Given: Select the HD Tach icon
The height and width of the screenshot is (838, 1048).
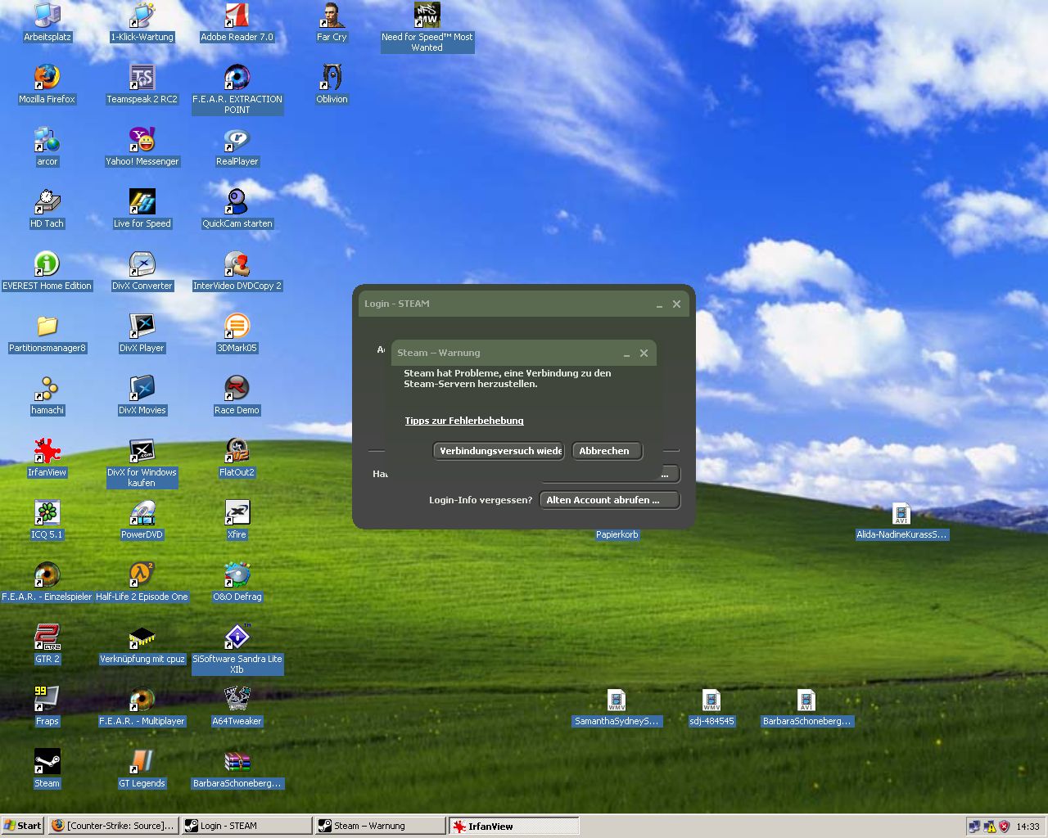Looking at the screenshot, I should [47, 209].
